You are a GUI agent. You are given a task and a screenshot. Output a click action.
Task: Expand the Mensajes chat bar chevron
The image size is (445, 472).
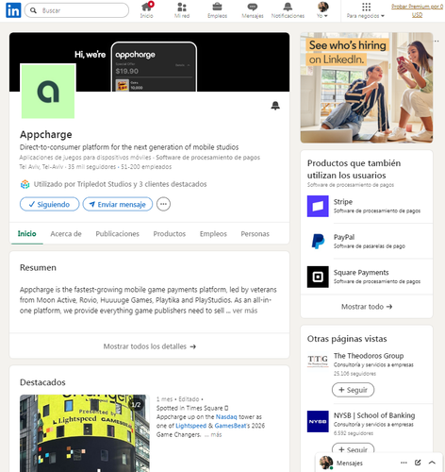pyautogui.click(x=432, y=463)
